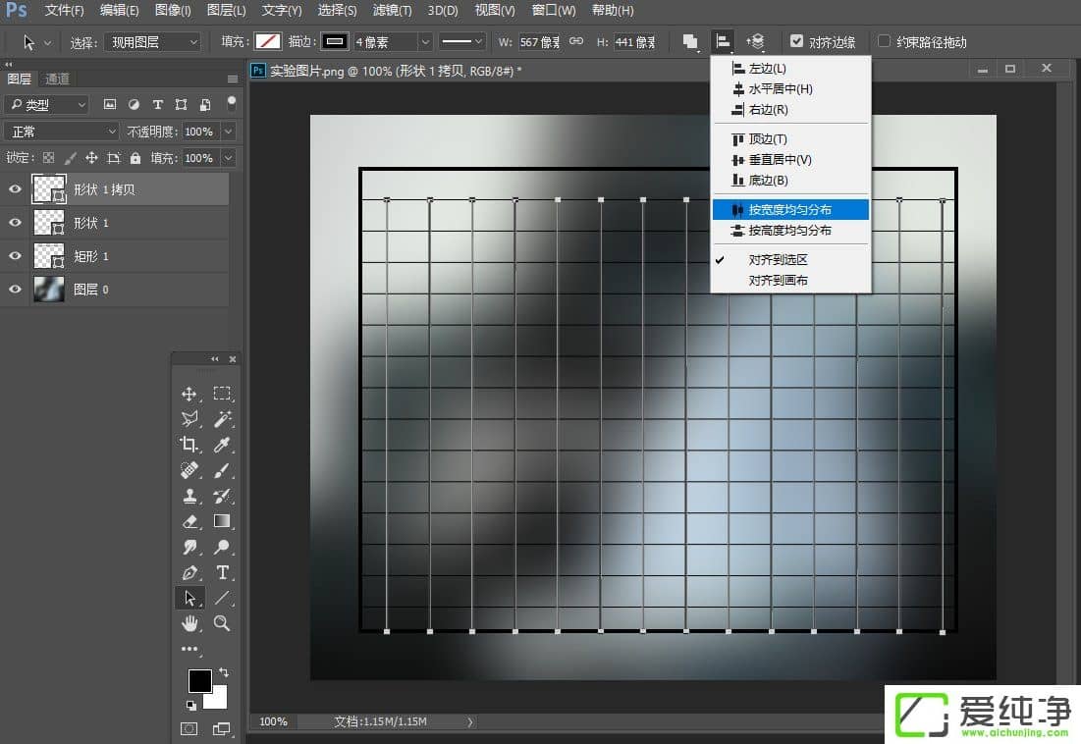Switch to the 通道 tab

[x=56, y=79]
